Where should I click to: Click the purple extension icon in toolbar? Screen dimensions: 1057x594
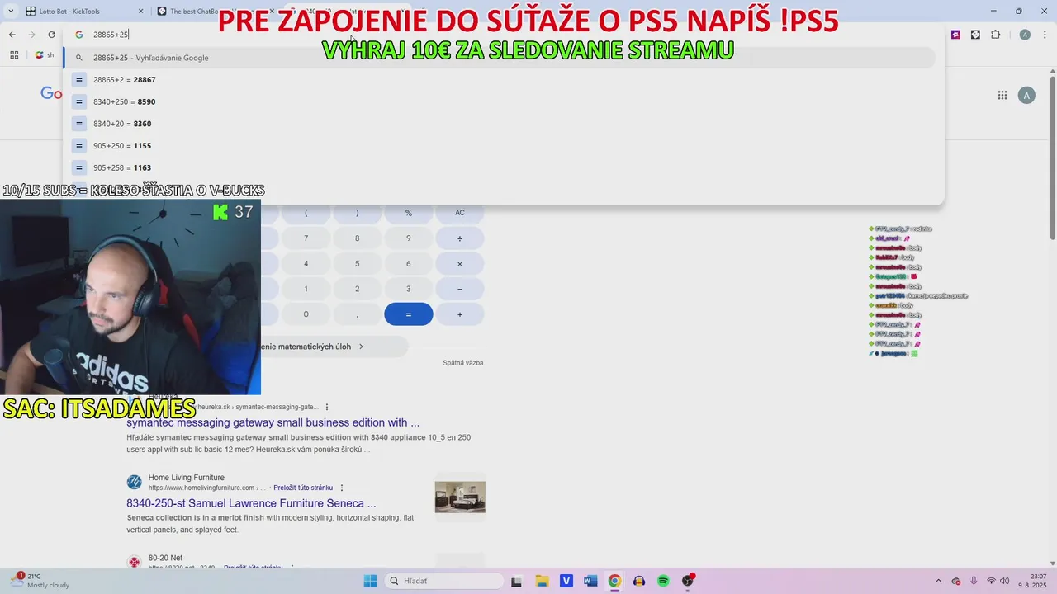955,35
